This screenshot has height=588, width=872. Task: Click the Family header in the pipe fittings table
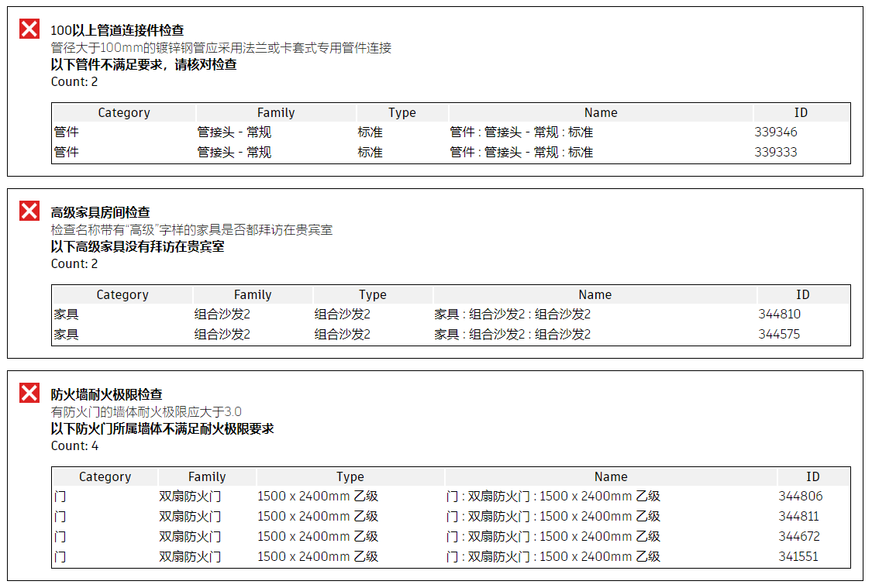pos(276,113)
